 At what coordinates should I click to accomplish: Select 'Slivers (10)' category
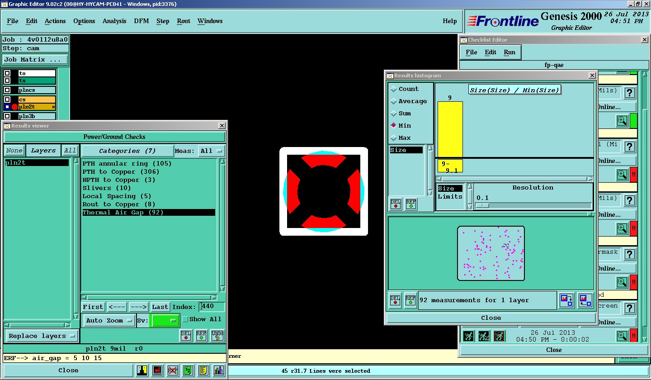107,188
